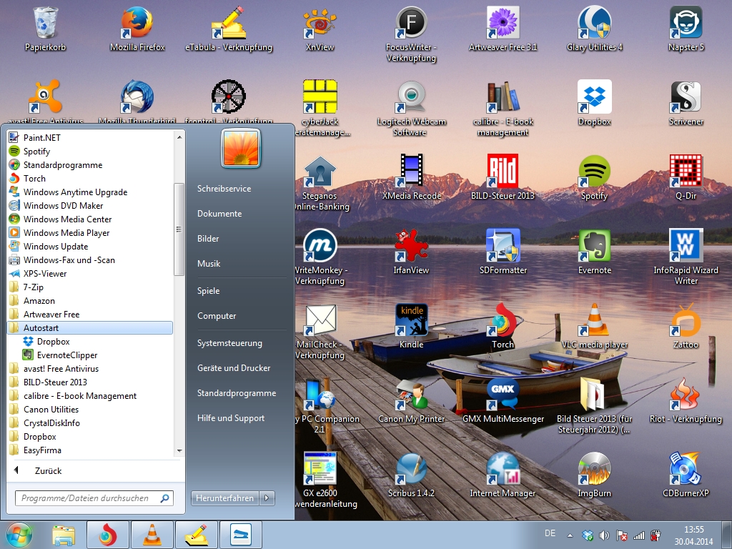Open Computer from the Start menu
The height and width of the screenshot is (549, 732).
217,315
